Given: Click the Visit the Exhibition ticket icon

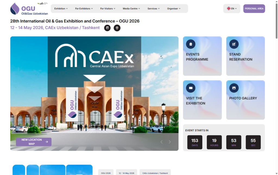Looking at the screenshot, I should point(191,88).
